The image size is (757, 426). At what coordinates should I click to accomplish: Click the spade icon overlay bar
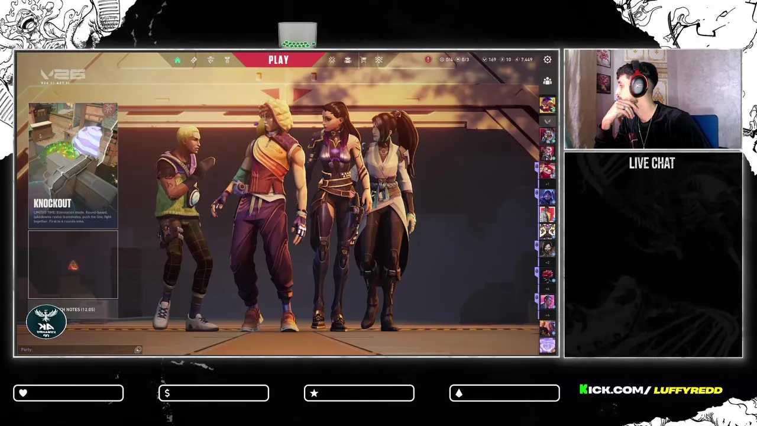tap(504, 393)
